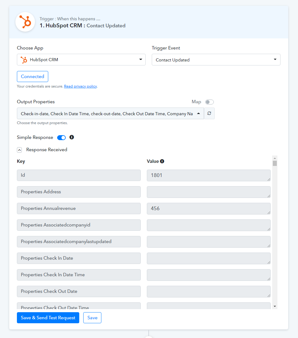Viewport: 298px width, 338px height.
Task: Click HubSpot icon inside Choose App field
Action: coord(24,60)
